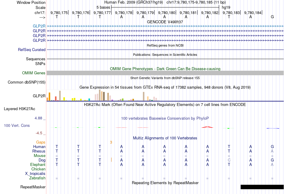Click the Repeating Elements by RepeatMasker title
This screenshot has width=284, height=194.
(x=165, y=183)
